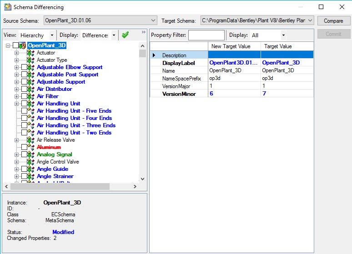This screenshot has height=254, width=352.
Task: Click the Description row selector arrow
Action: [x=154, y=55]
